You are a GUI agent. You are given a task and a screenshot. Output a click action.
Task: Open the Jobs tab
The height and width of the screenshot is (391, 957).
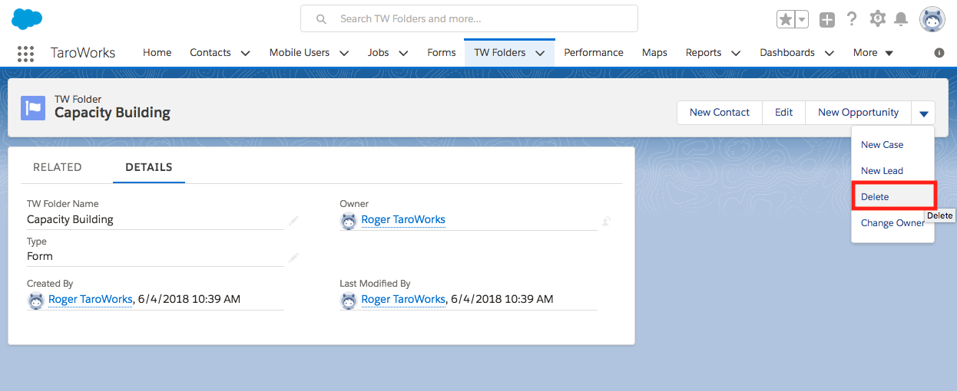coord(378,52)
